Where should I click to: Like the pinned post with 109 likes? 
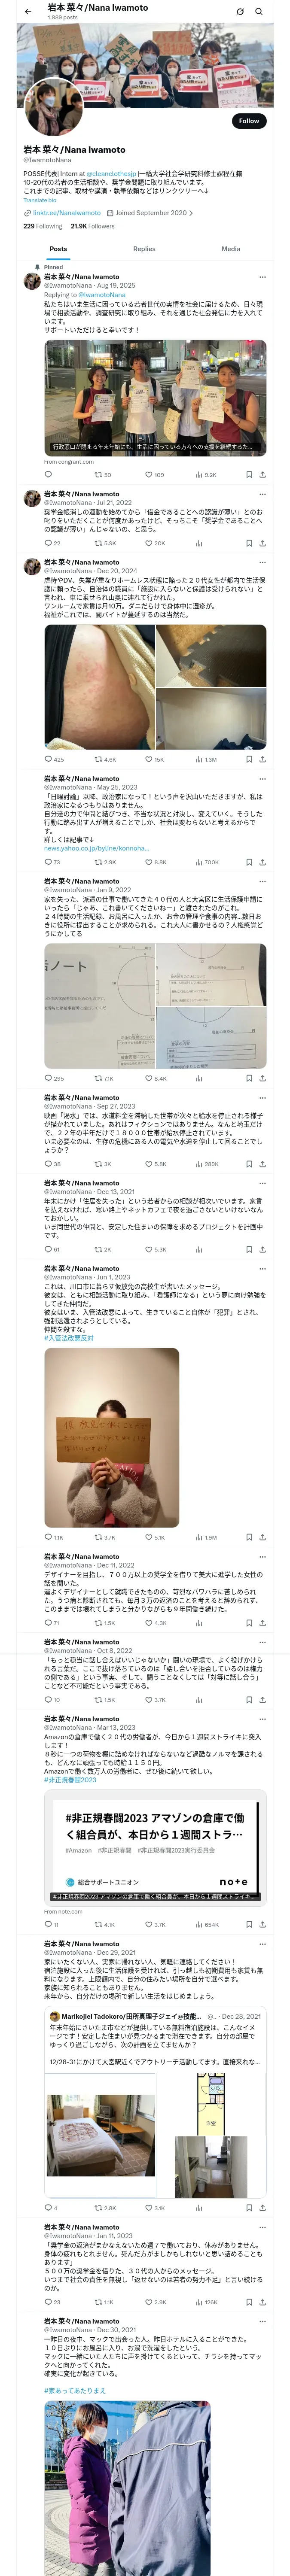154,475
